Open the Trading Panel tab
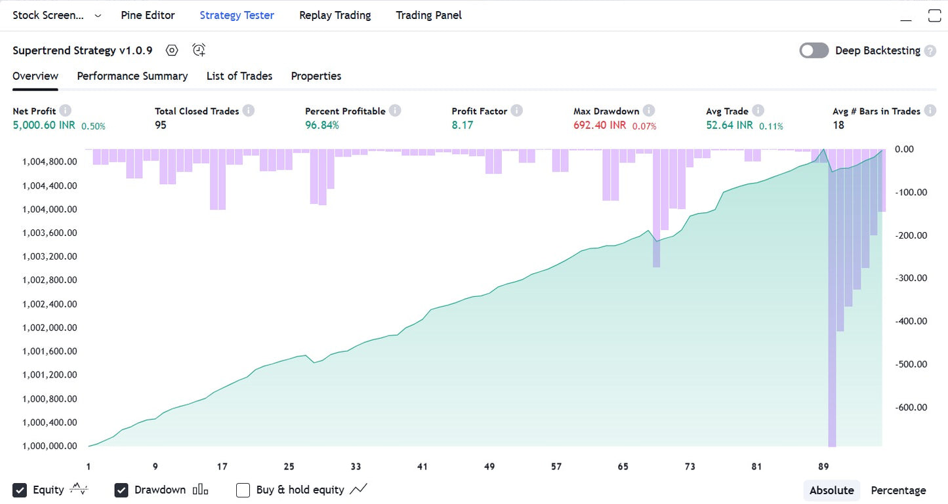The width and height of the screenshot is (948, 504). (x=428, y=15)
